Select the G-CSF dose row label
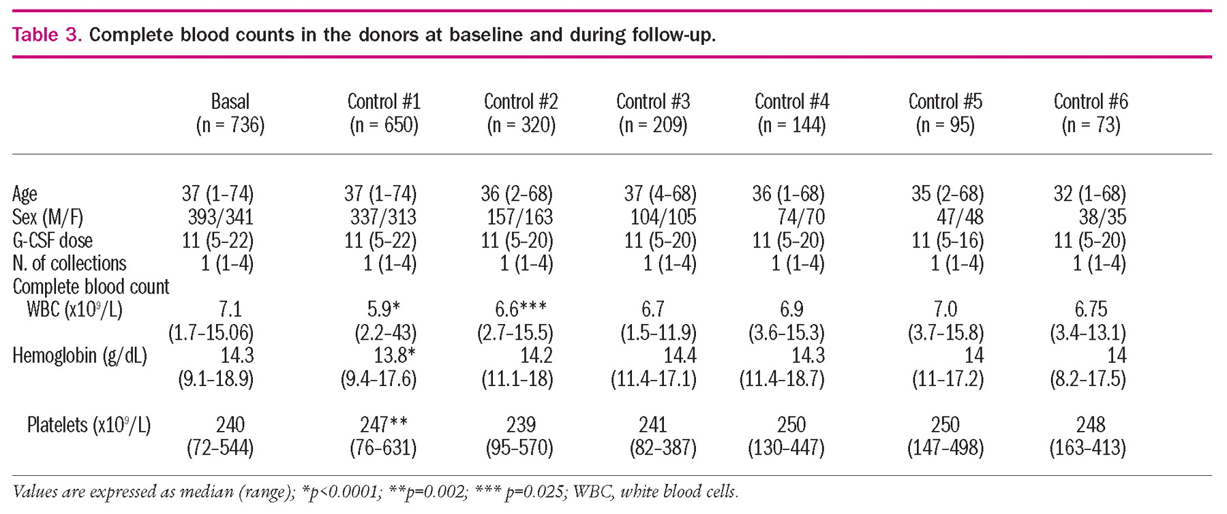This screenshot has height=514, width=1227. [52, 241]
